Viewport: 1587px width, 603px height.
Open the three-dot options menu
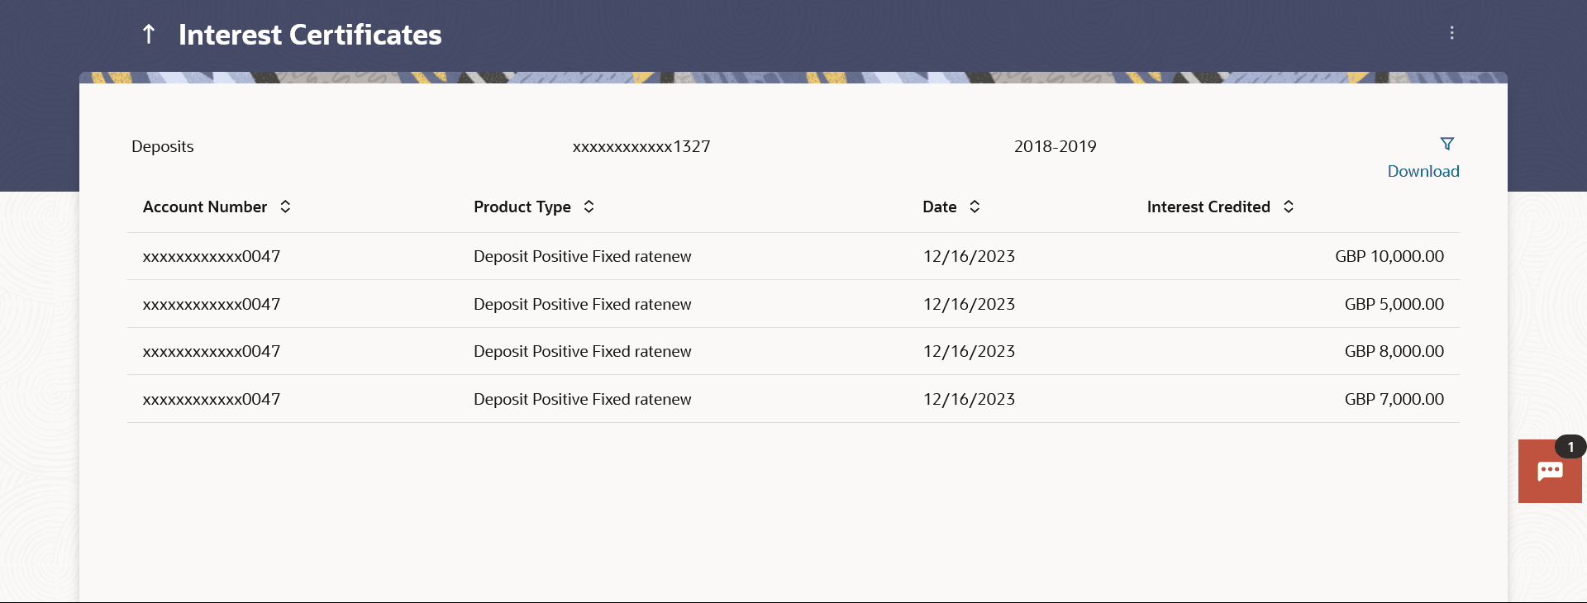(x=1451, y=33)
